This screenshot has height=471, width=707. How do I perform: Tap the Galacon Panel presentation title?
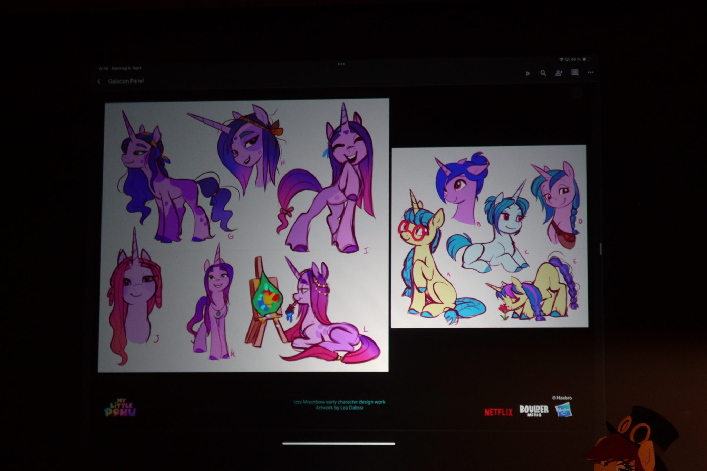tap(126, 81)
